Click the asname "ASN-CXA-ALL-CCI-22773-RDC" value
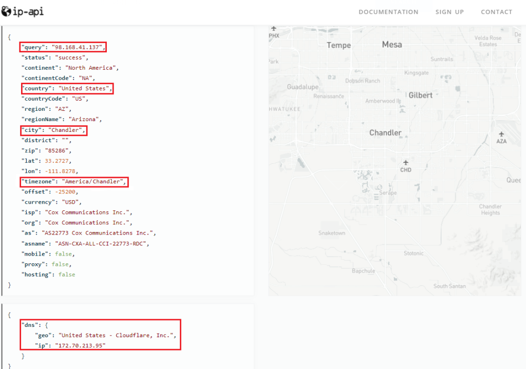 [100, 244]
